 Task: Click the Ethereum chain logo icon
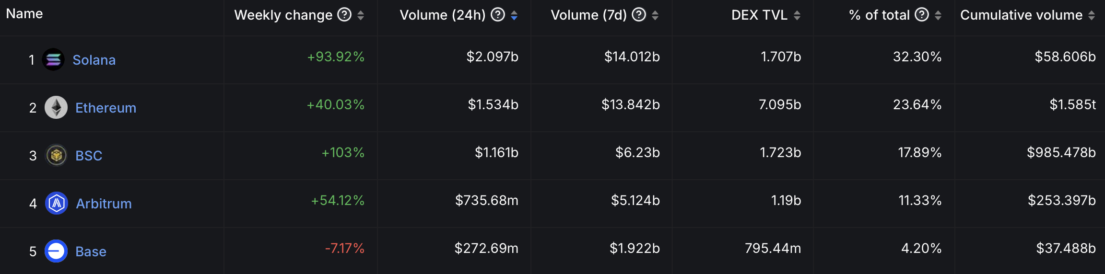tap(56, 108)
